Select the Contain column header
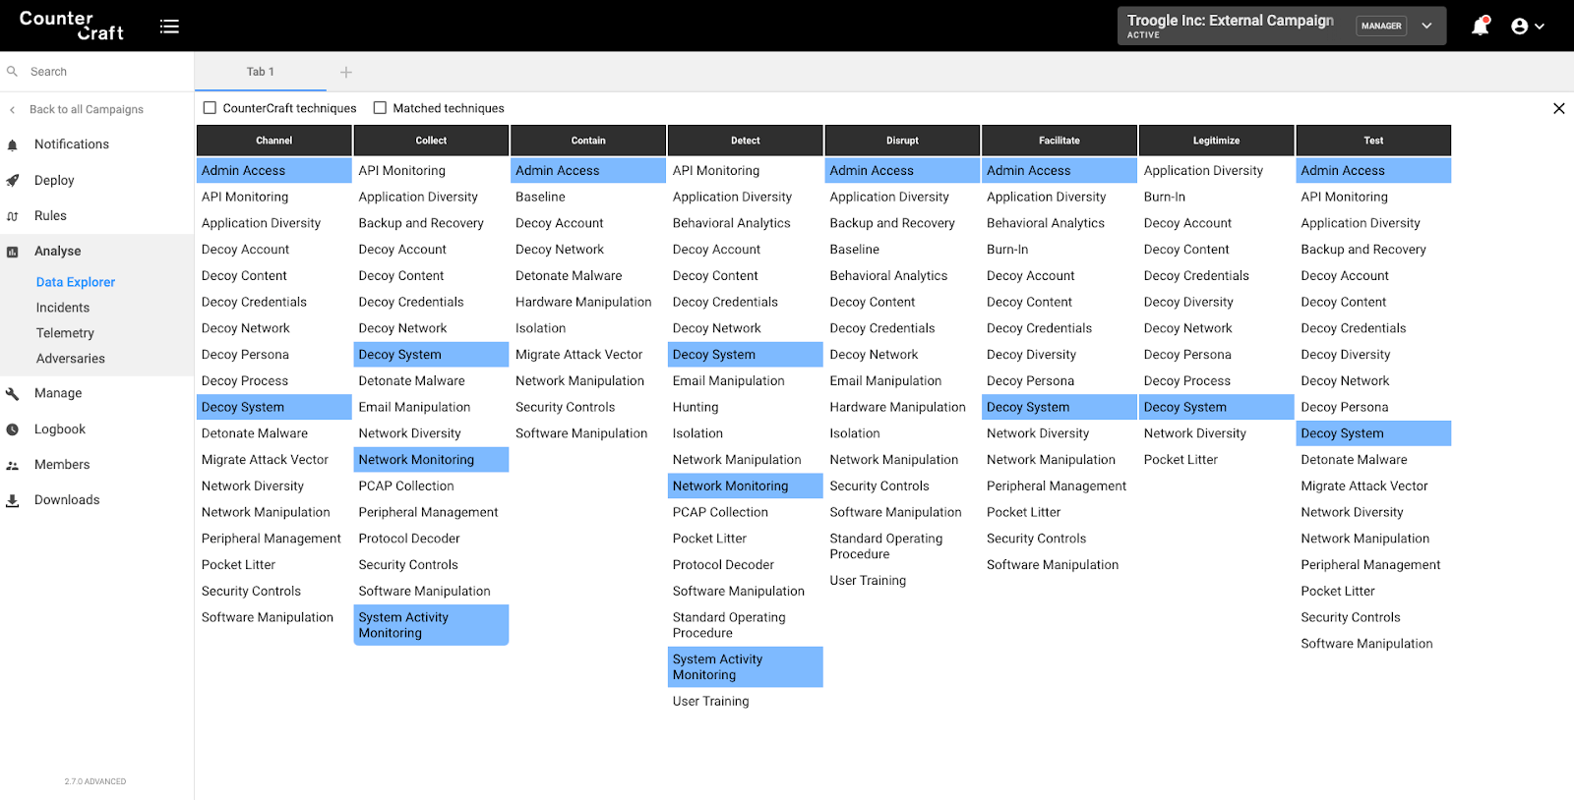The height and width of the screenshot is (800, 1574). (x=588, y=141)
